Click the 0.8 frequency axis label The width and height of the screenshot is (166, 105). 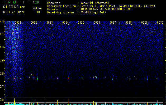2,73
